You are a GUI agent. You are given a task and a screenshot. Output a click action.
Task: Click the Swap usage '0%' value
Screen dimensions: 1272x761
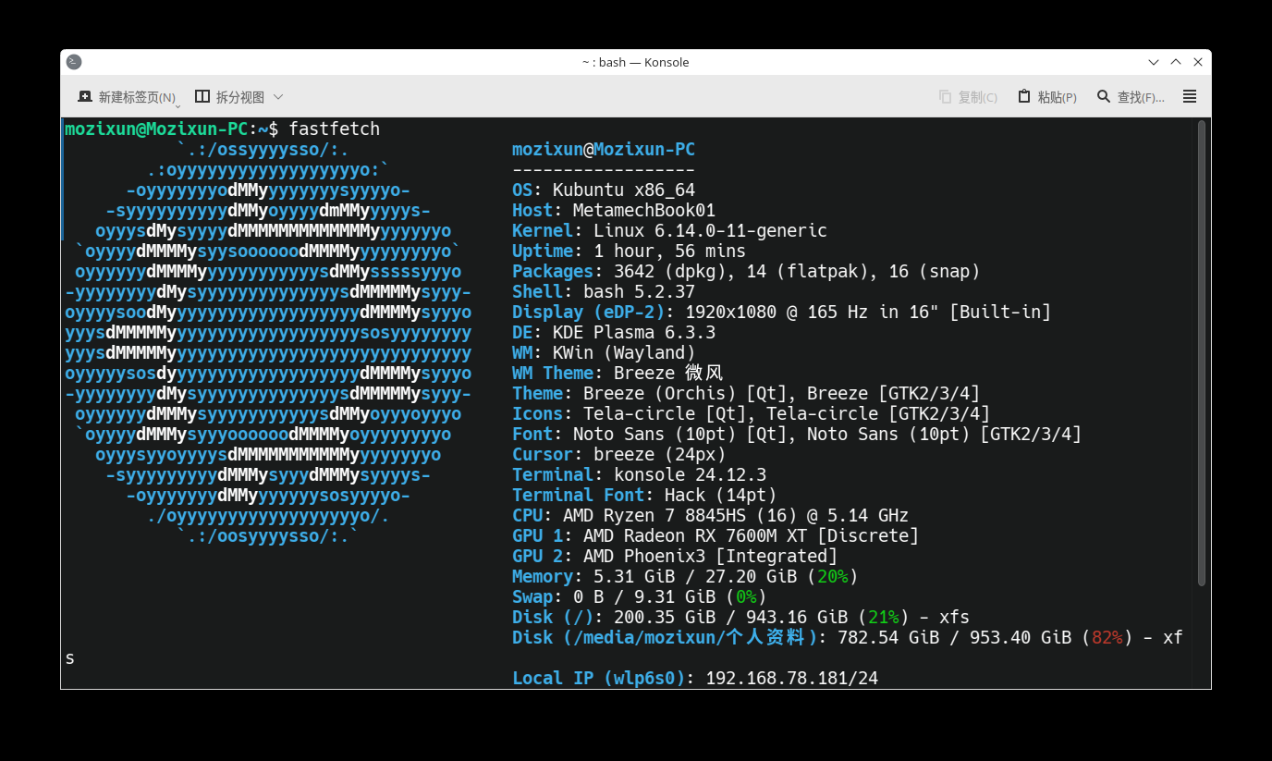[746, 596]
